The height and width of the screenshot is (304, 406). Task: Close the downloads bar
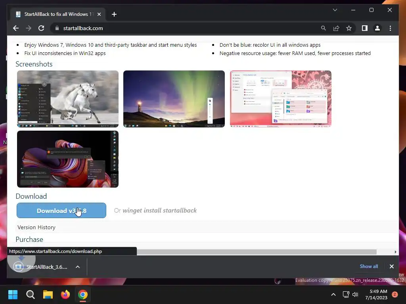[x=391, y=266]
